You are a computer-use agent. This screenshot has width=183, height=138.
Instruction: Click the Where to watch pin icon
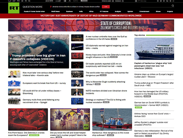tap(113, 1)
